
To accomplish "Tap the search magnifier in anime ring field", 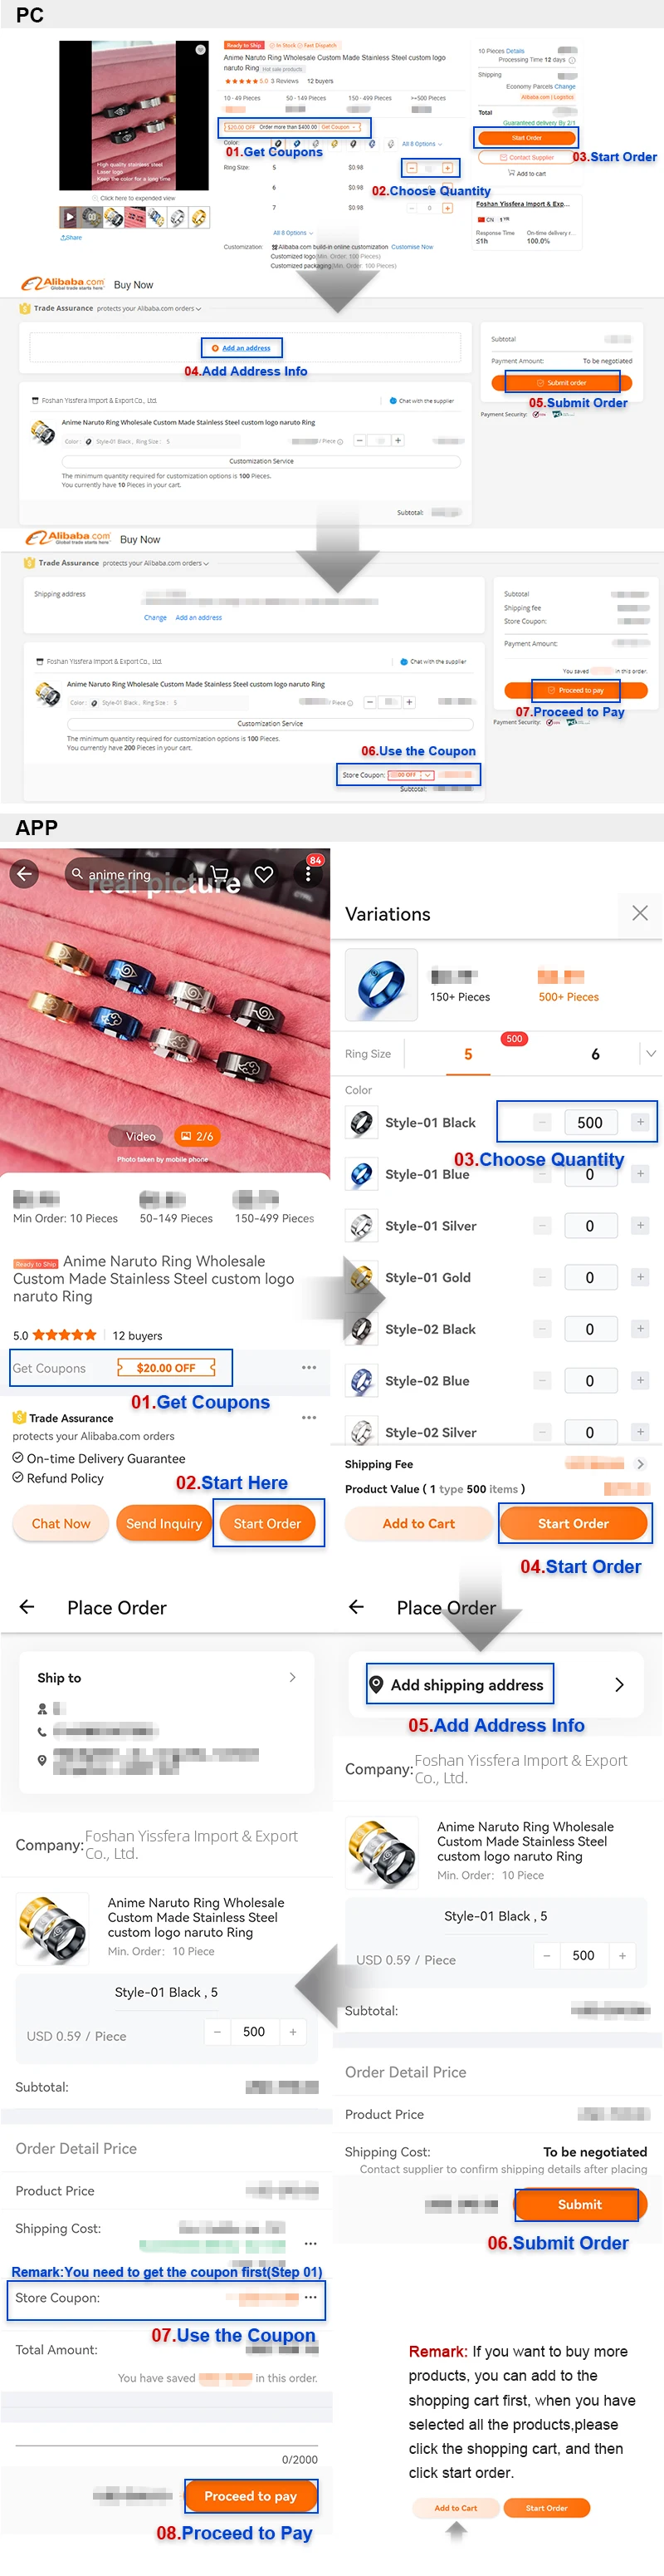I will coord(77,874).
